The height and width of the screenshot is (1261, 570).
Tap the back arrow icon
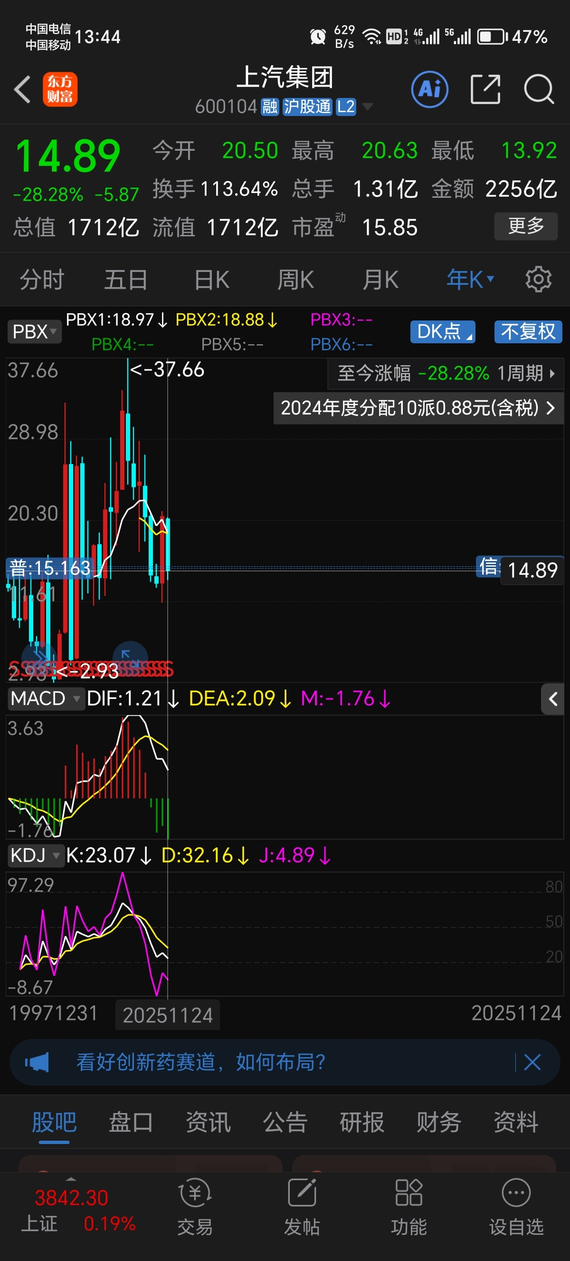pyautogui.click(x=22, y=89)
